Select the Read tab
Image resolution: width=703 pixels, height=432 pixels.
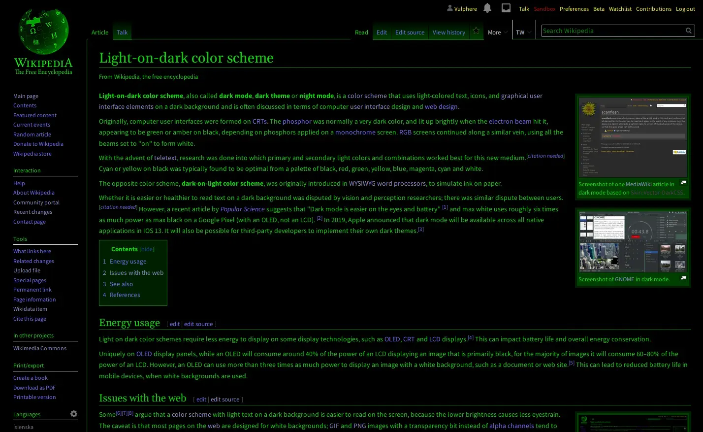click(361, 33)
